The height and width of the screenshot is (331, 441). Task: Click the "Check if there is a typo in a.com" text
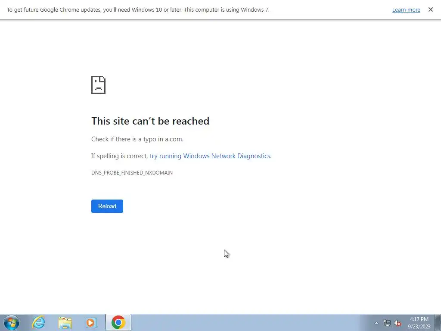coord(137,139)
